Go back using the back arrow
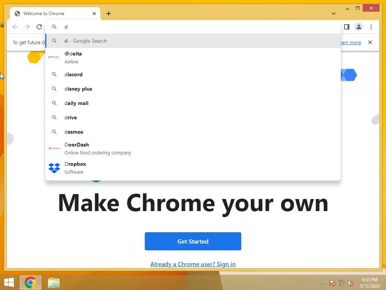The height and width of the screenshot is (290, 386). [x=15, y=27]
